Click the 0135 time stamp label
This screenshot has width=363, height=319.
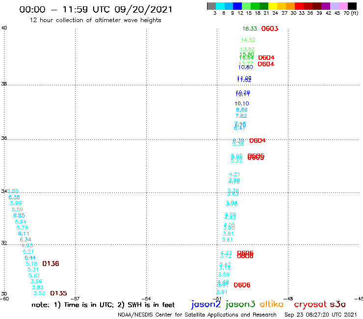pos(58,293)
